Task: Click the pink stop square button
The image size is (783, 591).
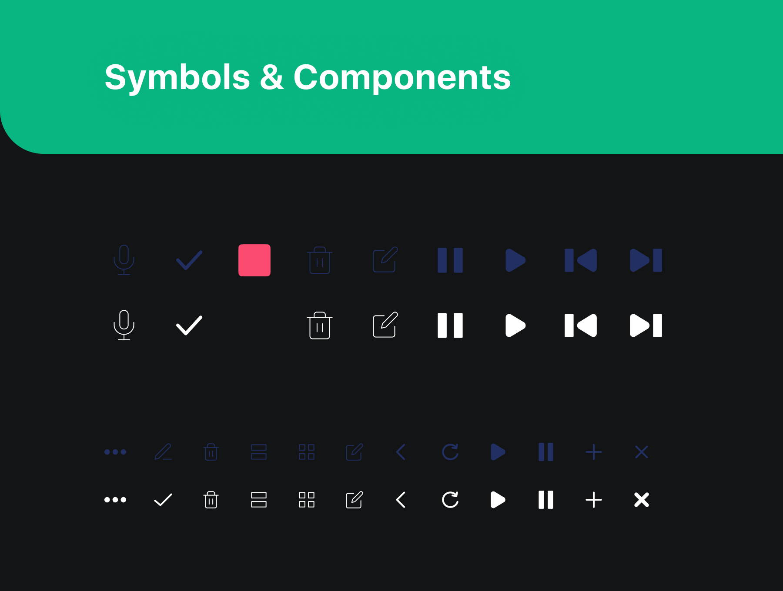Action: click(254, 260)
